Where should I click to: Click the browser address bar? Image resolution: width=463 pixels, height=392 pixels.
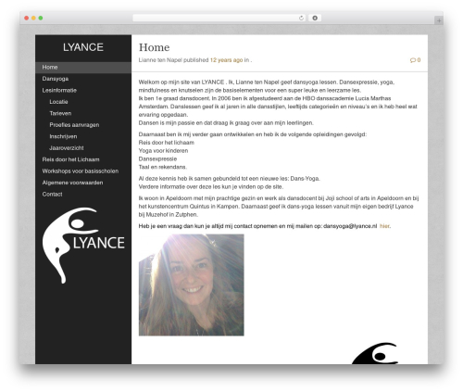point(219,19)
